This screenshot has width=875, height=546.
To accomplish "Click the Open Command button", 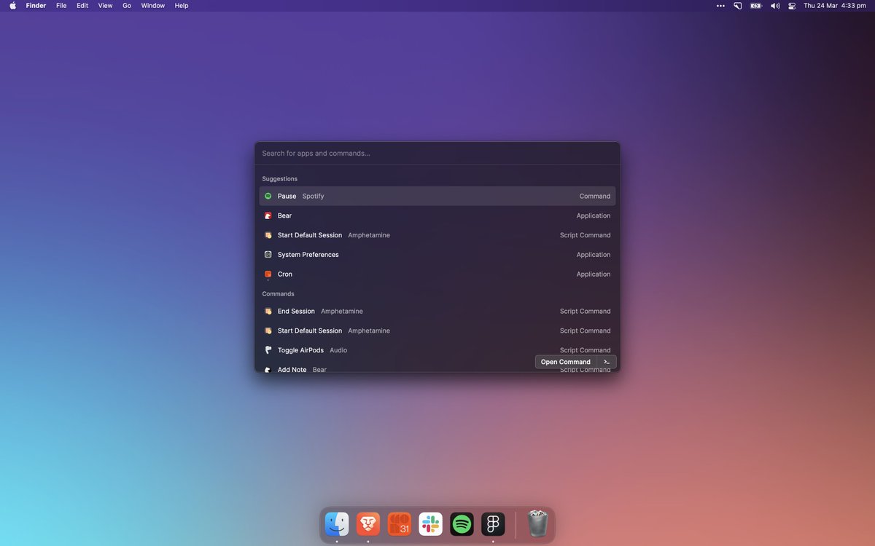I will tap(566, 362).
